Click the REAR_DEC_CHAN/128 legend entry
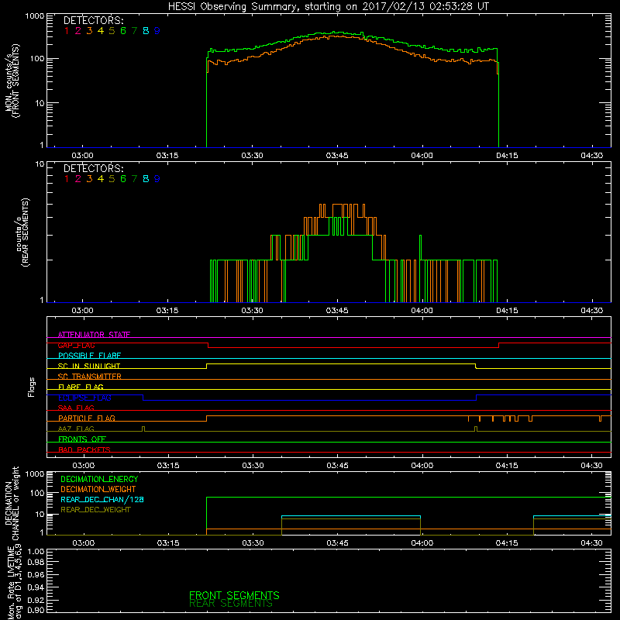Screen dimensions: 620x620 click(102, 500)
